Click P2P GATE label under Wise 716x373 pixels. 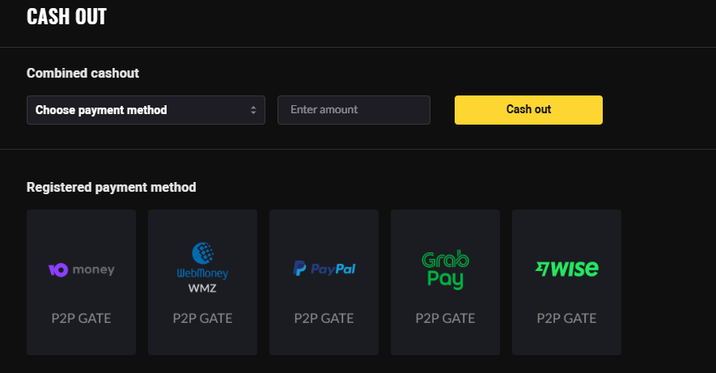(566, 318)
